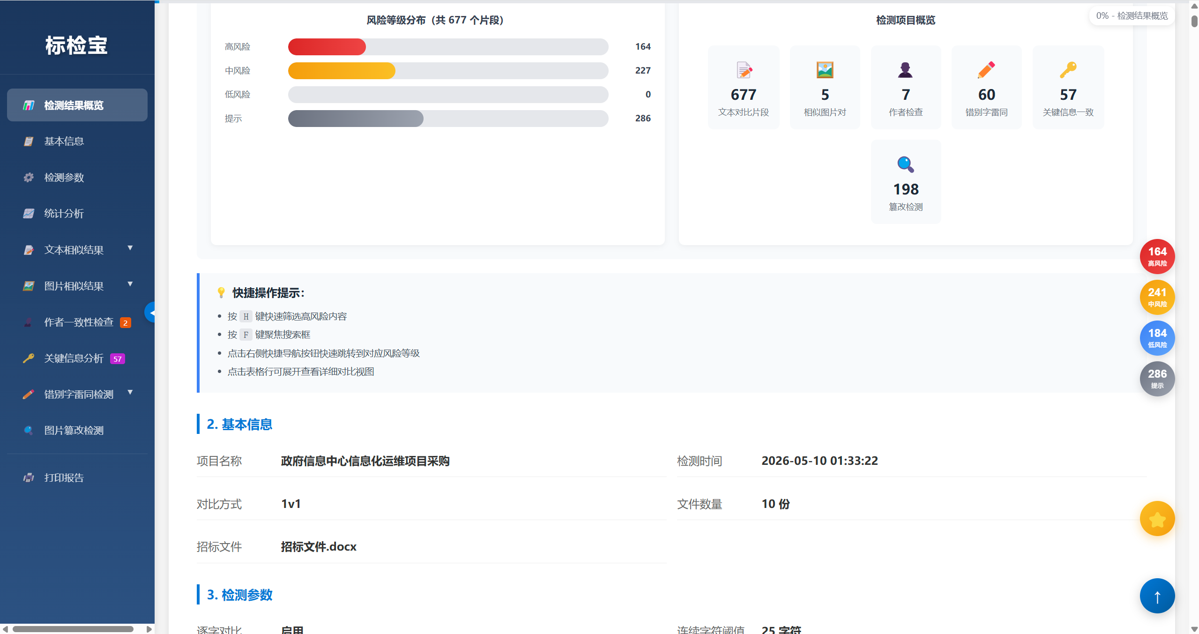Click the 7 作者检查 card count
1199x634 pixels.
906,95
